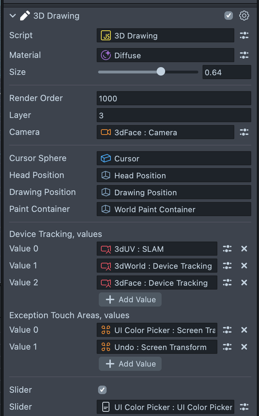Add Value under Exception Touch Areas

[x=130, y=364]
